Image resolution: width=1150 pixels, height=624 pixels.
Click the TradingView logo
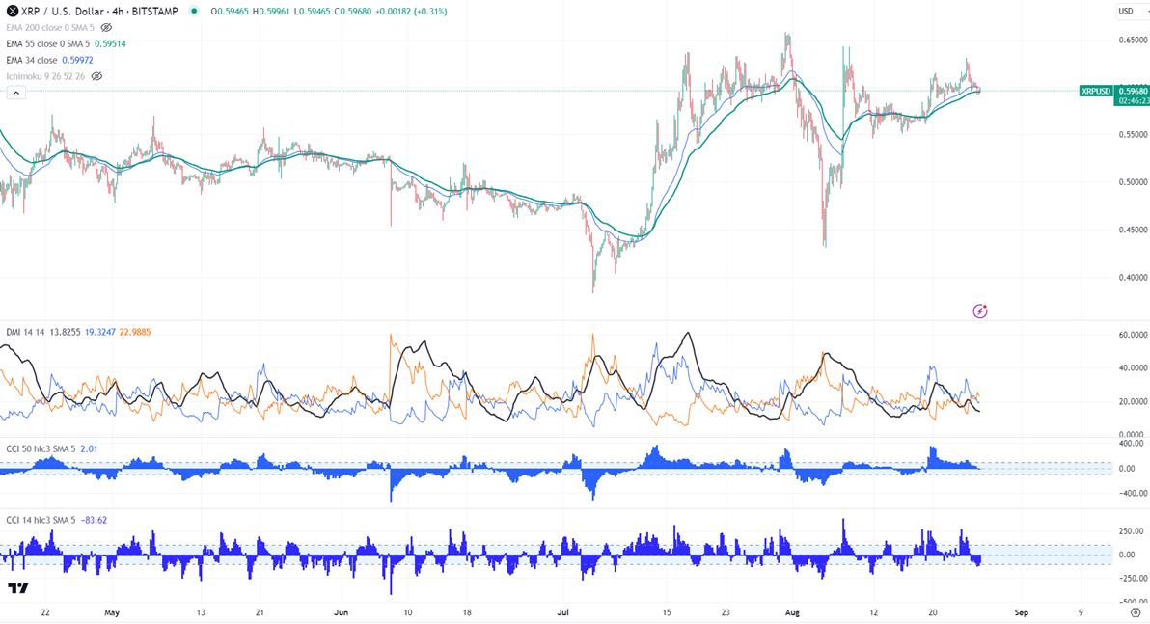coord(18,588)
